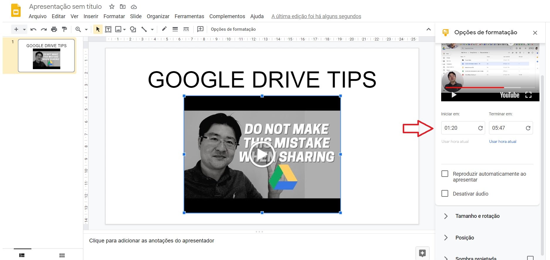Viewport: 550px width, 260px height.
Task: Open the zoom level dropdown arrow
Action: pos(86,29)
